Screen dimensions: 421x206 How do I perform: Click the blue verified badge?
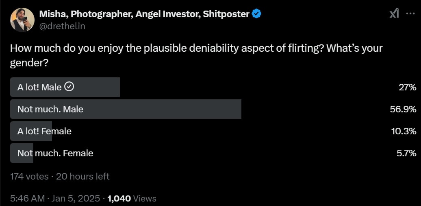tap(256, 14)
